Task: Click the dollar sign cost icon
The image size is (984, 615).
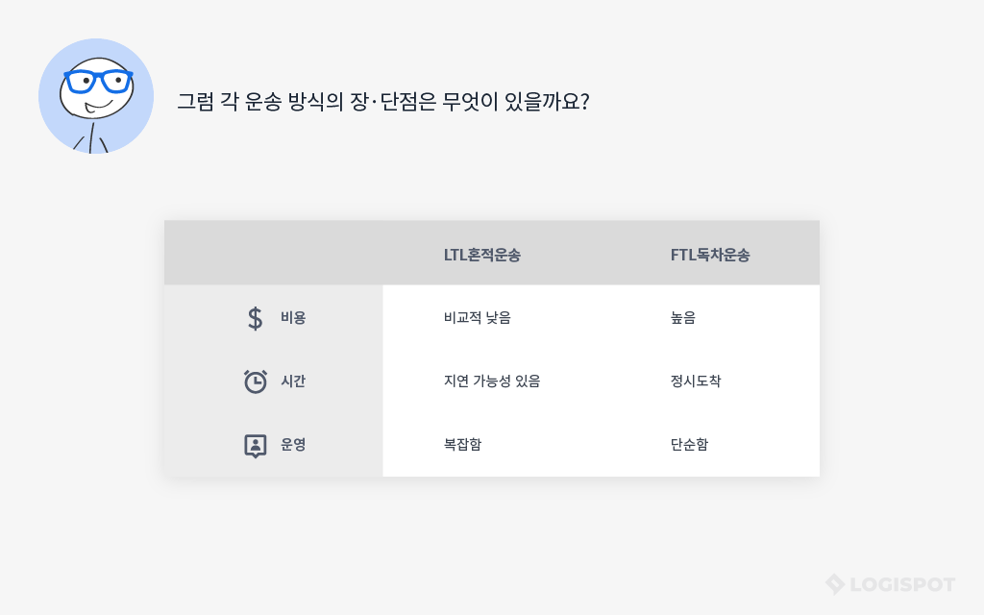Action: (255, 318)
